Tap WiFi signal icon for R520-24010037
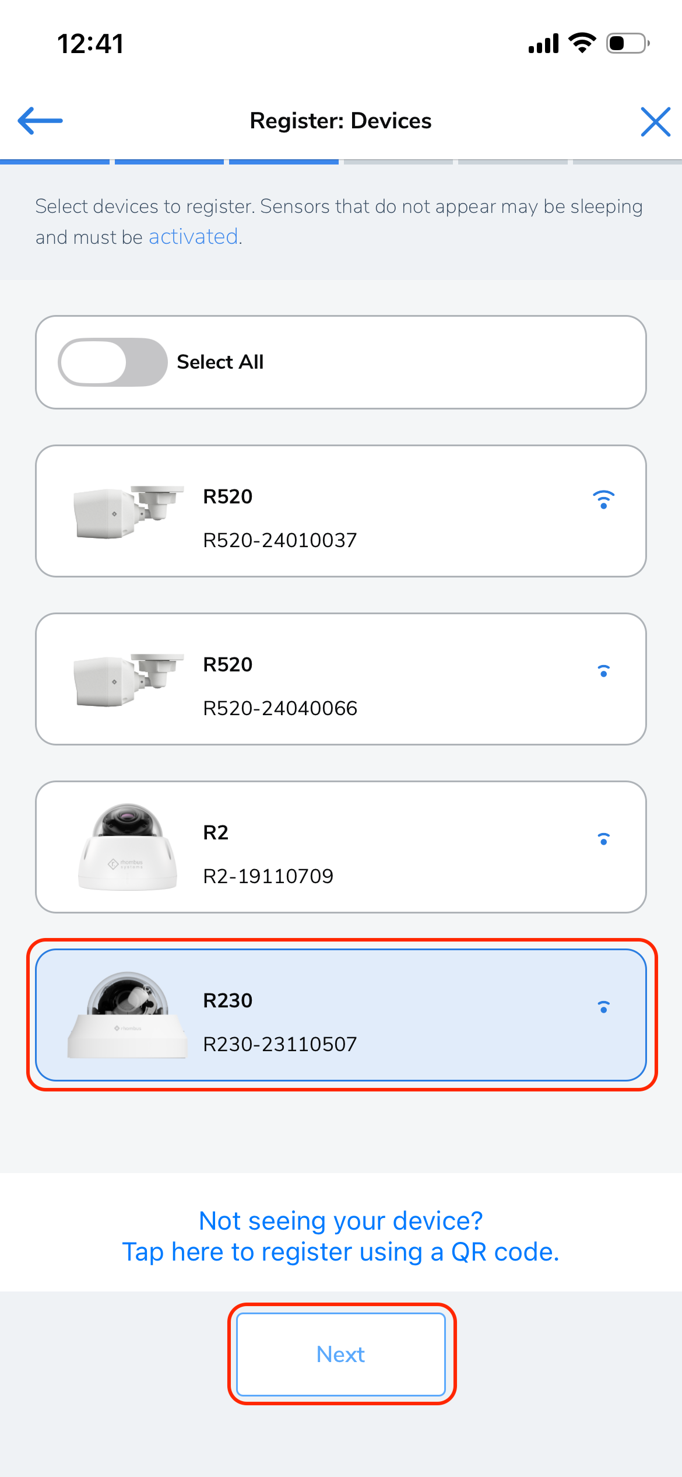Image resolution: width=682 pixels, height=1477 pixels. [x=604, y=499]
